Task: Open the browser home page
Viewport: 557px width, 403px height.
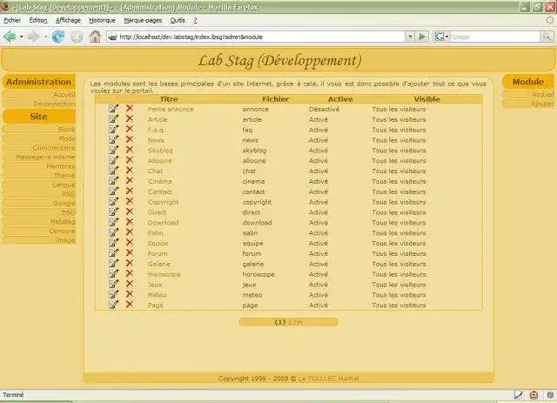Action: 95,37
